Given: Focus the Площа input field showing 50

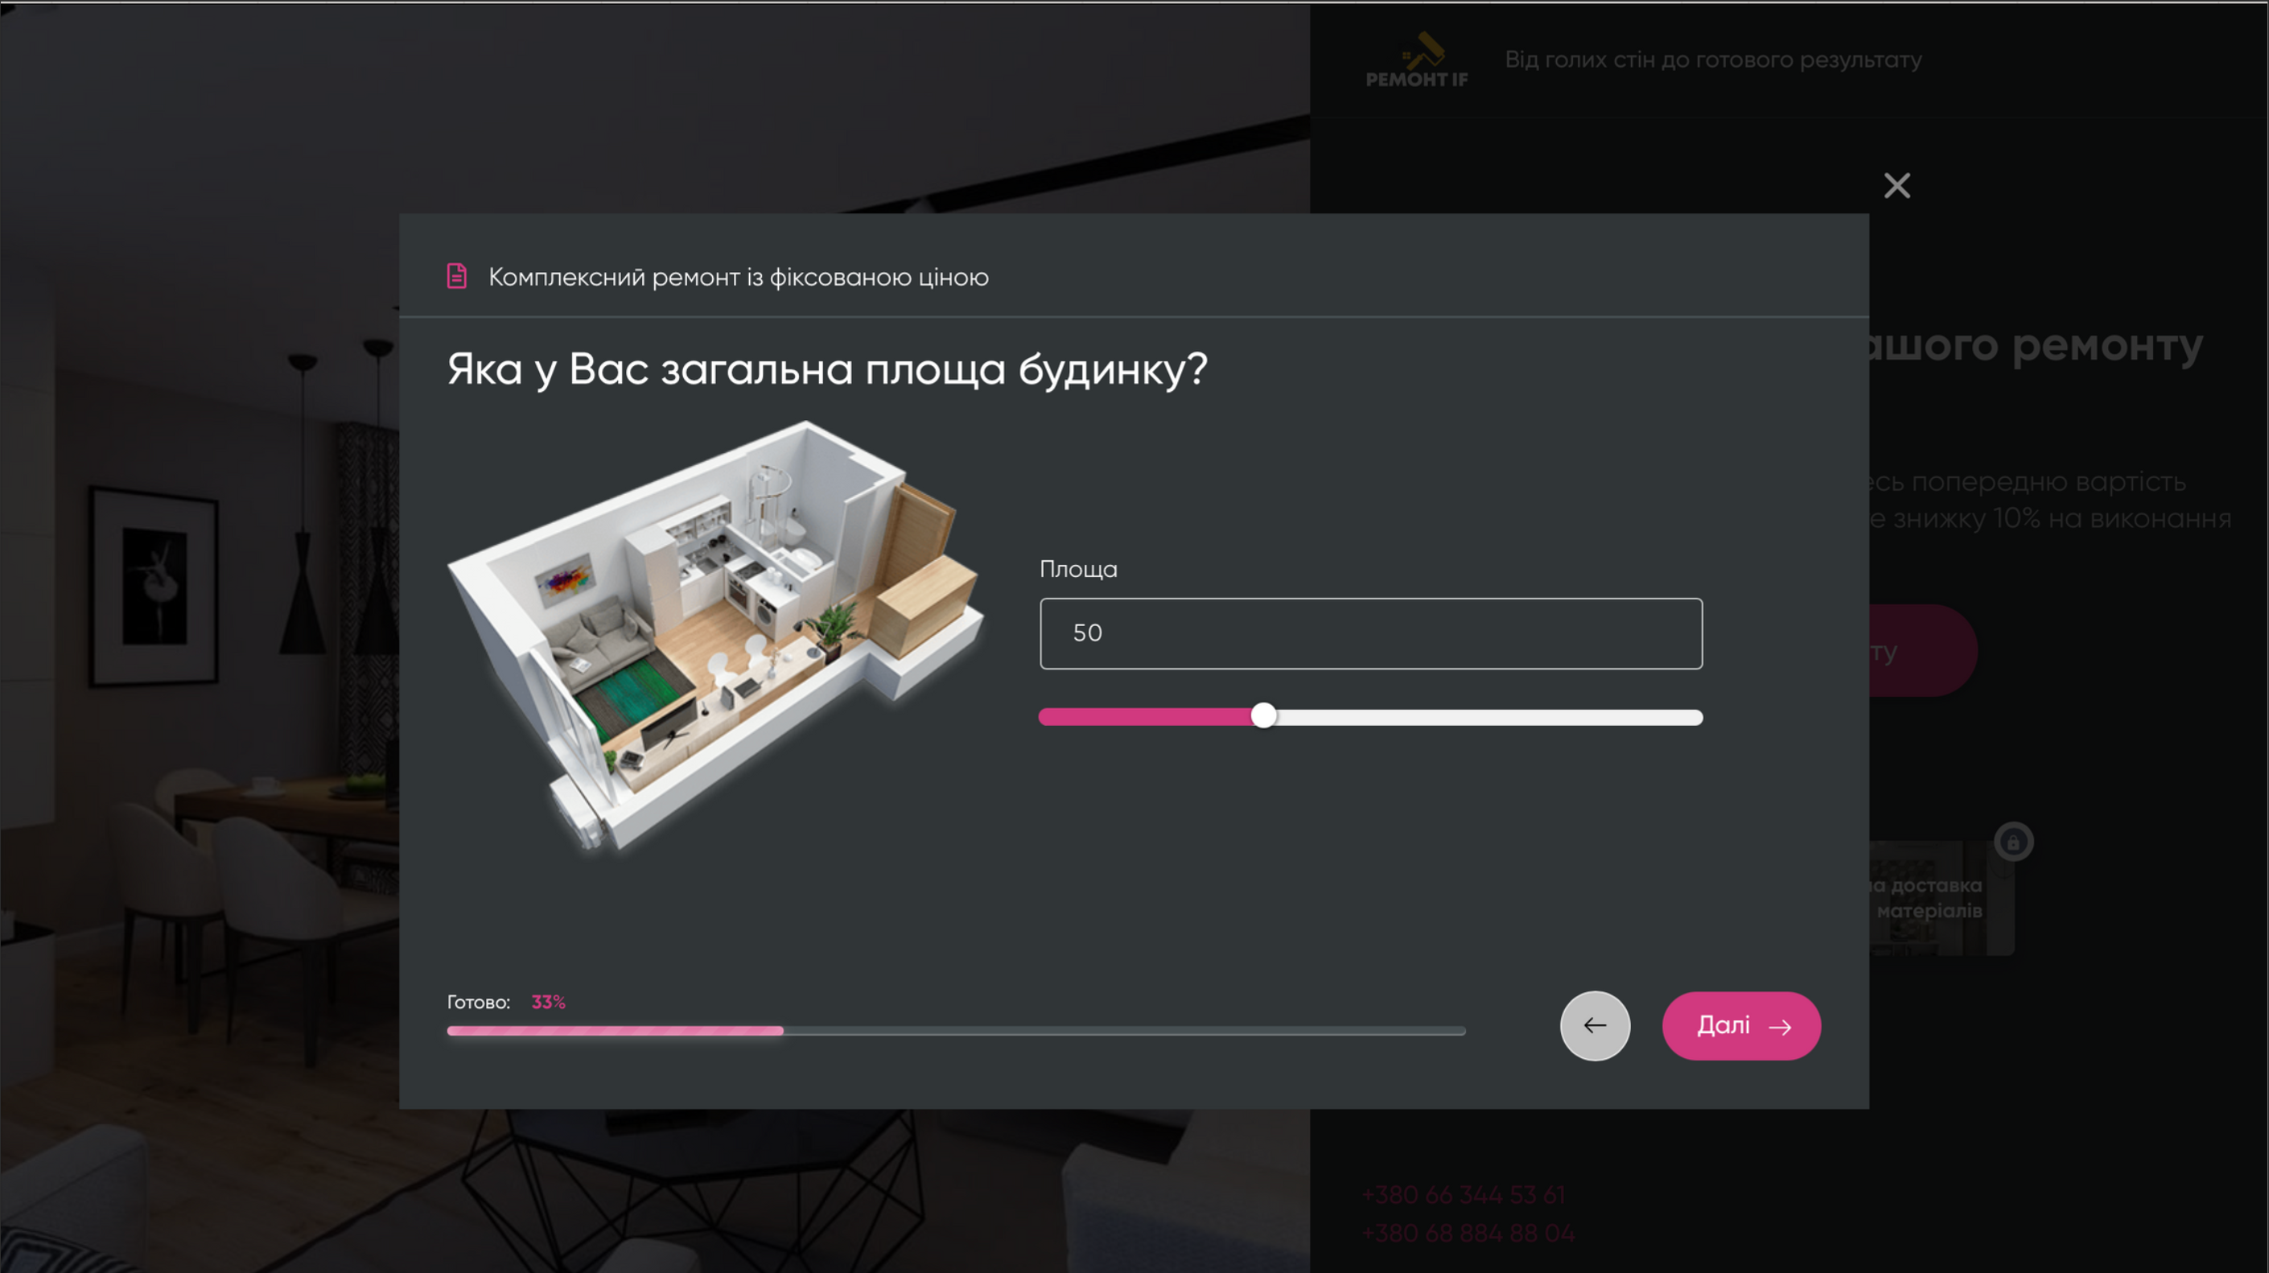Looking at the screenshot, I should tap(1370, 633).
